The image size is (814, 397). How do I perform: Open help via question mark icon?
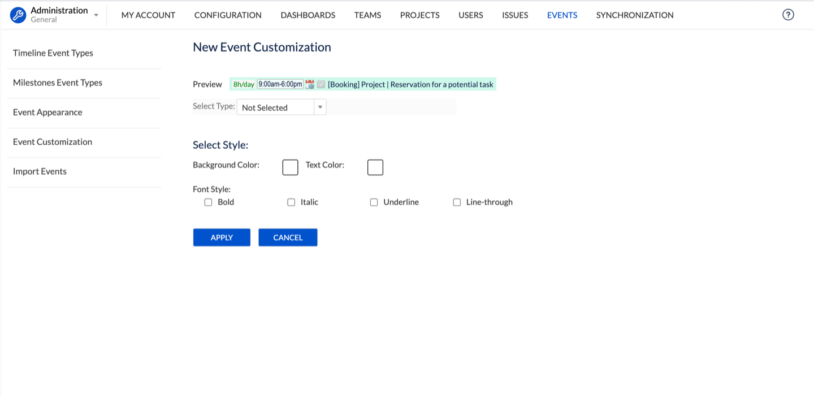788,15
